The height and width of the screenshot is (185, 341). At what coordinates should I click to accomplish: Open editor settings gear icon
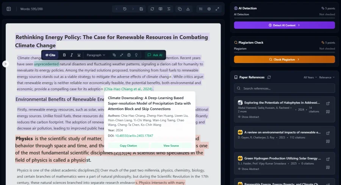click(209, 9)
